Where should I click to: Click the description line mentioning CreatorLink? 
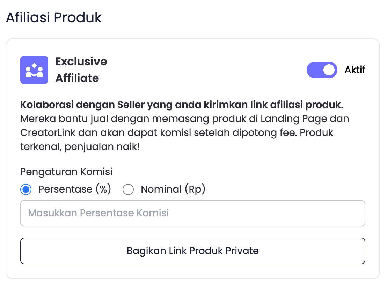(177, 132)
